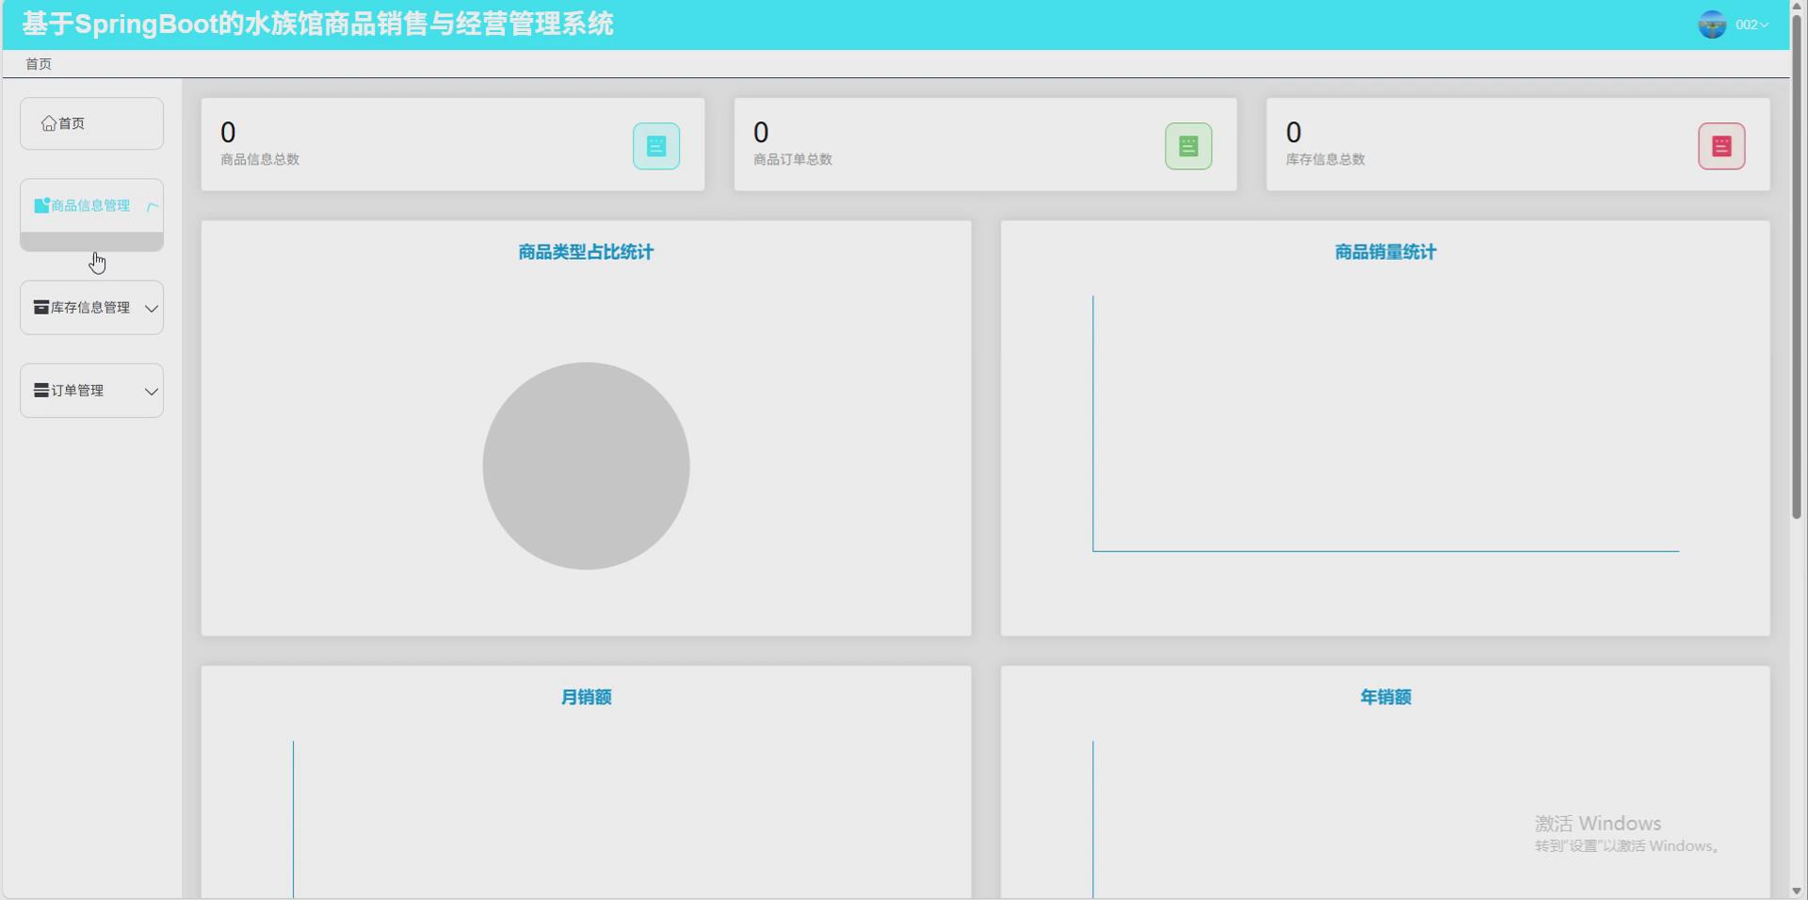Click the 商品订单总数 label
Screen dimensions: 1808x900
[x=793, y=159]
